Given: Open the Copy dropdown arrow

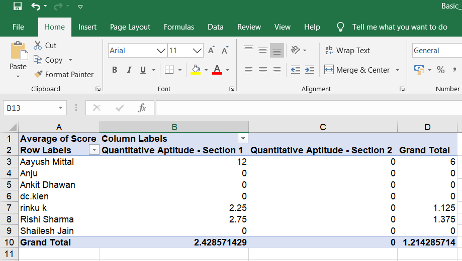Looking at the screenshot, I should pyautogui.click(x=70, y=60).
